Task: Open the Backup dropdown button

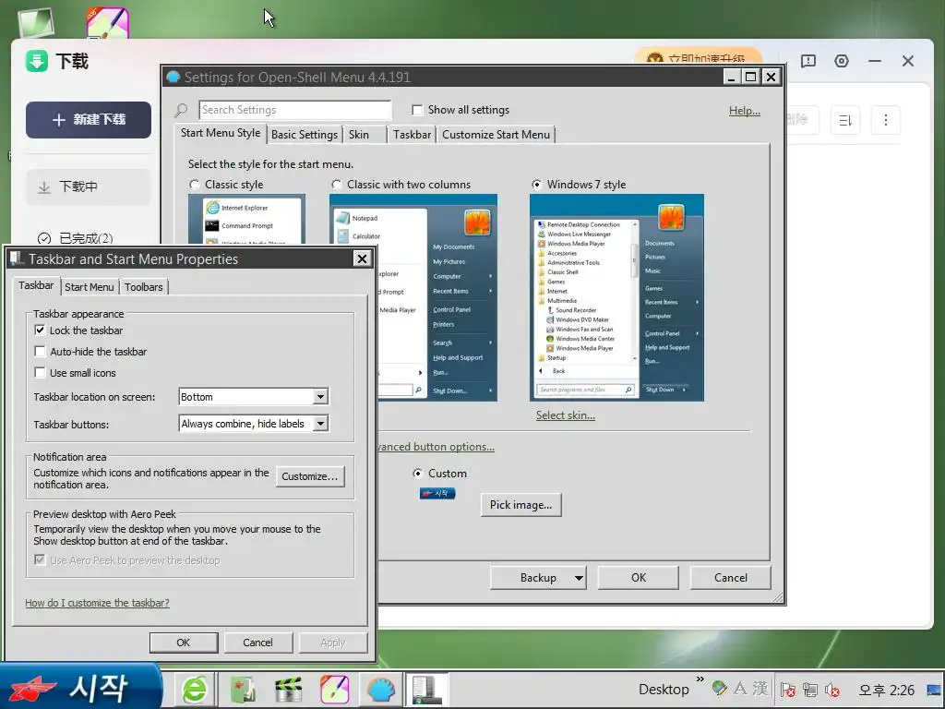Action: [538, 578]
